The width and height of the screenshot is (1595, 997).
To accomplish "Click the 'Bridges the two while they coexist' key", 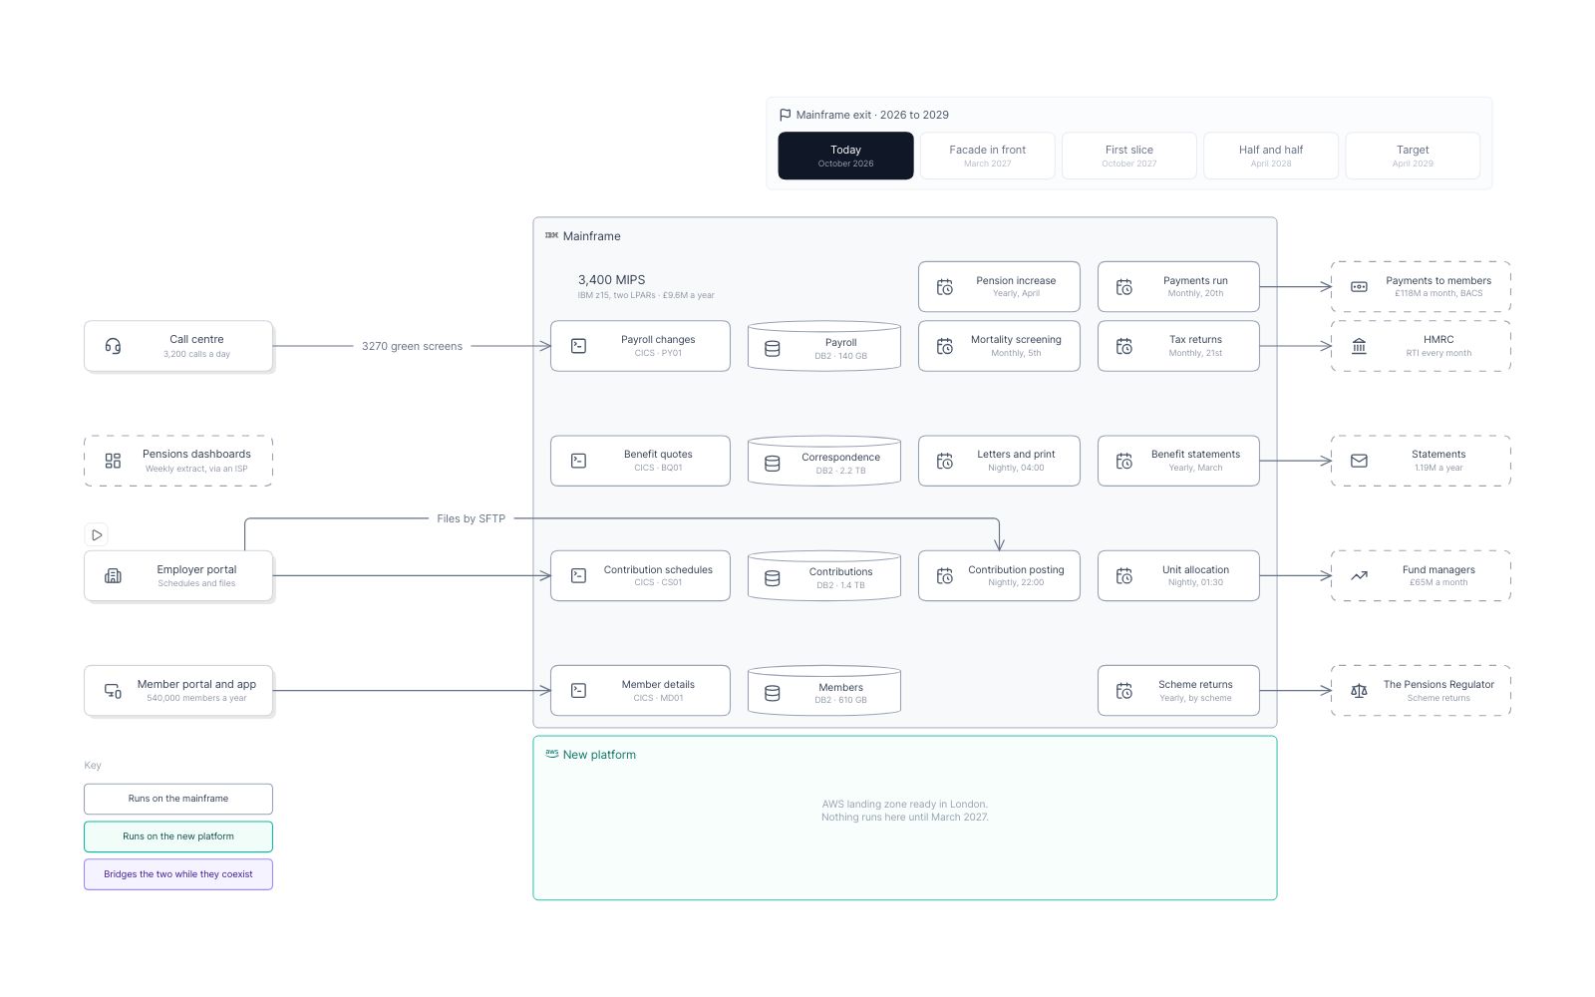I will [x=178, y=874].
